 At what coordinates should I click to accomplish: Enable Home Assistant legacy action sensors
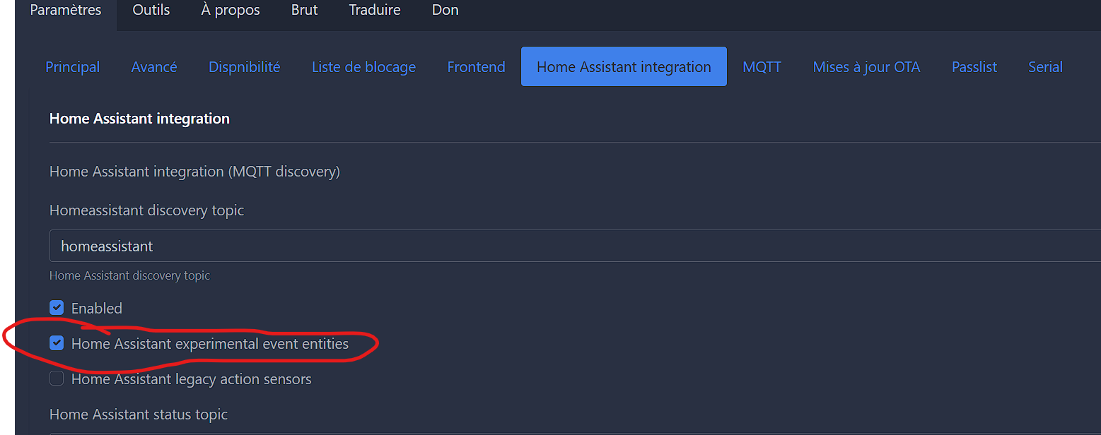[57, 379]
